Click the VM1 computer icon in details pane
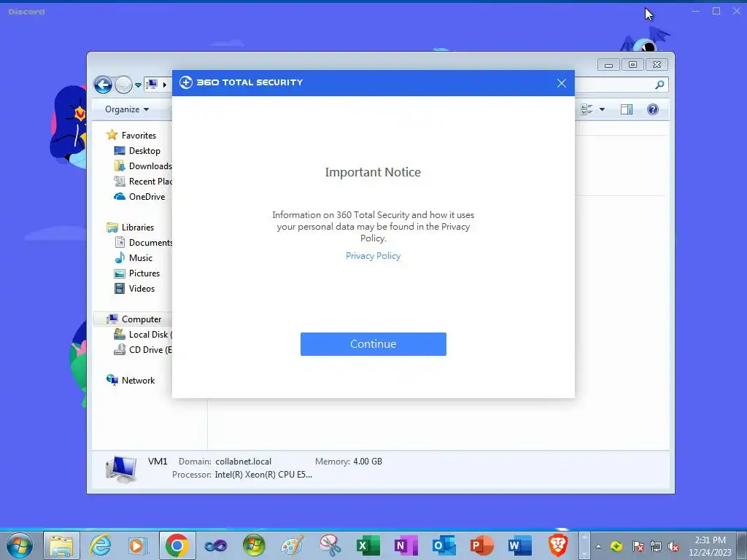This screenshot has width=747, height=560. coord(121,469)
